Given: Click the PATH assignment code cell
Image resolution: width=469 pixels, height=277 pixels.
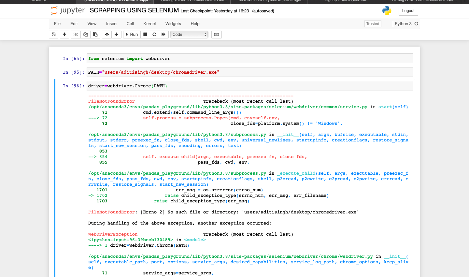Looking at the screenshot, I should pos(250,72).
